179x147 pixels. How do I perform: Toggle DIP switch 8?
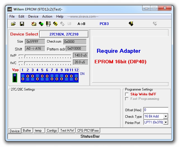pos(57,77)
